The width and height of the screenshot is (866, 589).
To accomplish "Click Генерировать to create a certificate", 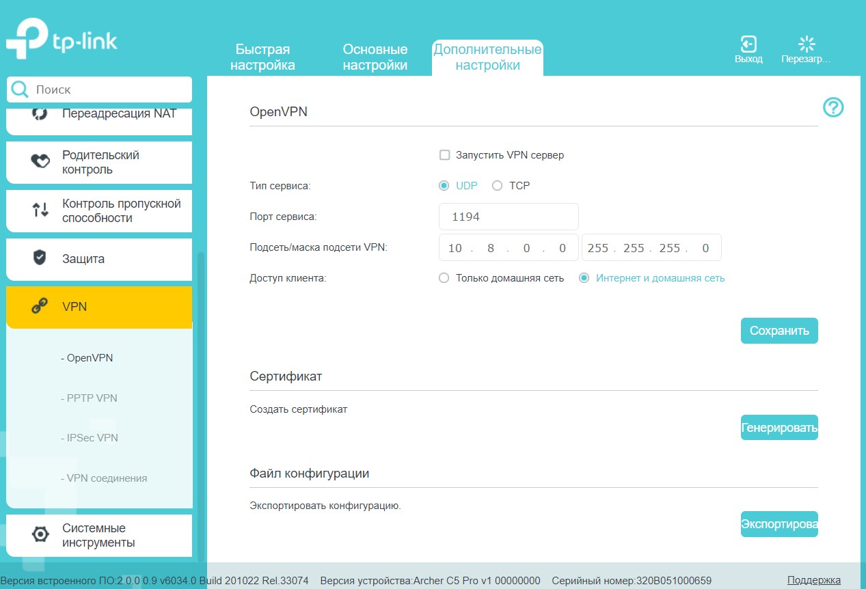I will point(779,428).
